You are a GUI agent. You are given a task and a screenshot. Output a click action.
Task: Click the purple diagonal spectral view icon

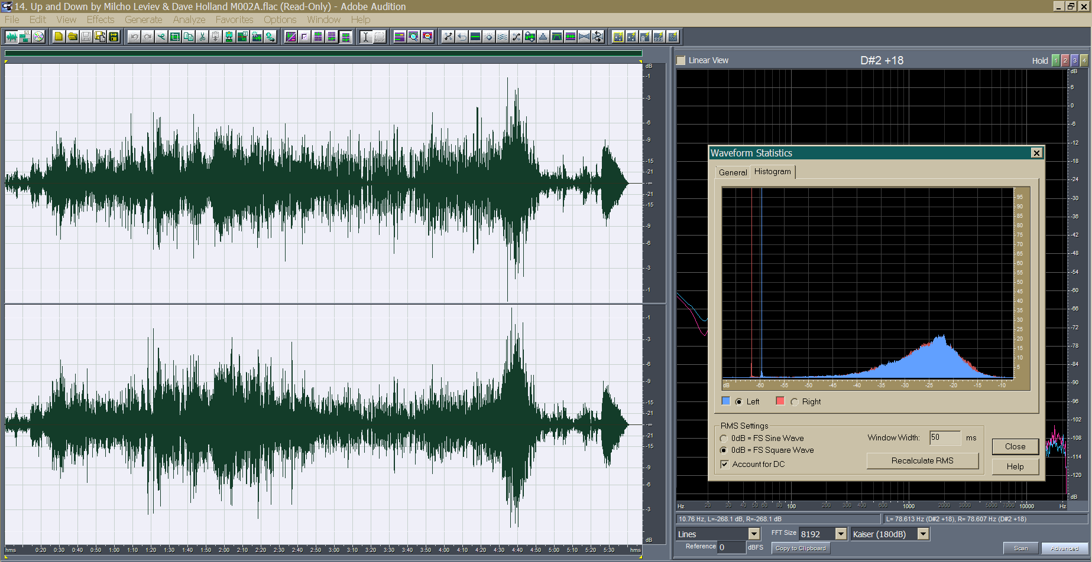(291, 37)
